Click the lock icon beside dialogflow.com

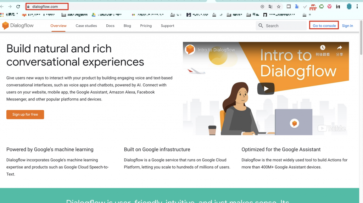click(28, 7)
